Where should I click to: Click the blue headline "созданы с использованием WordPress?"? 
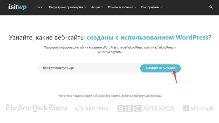149,37
